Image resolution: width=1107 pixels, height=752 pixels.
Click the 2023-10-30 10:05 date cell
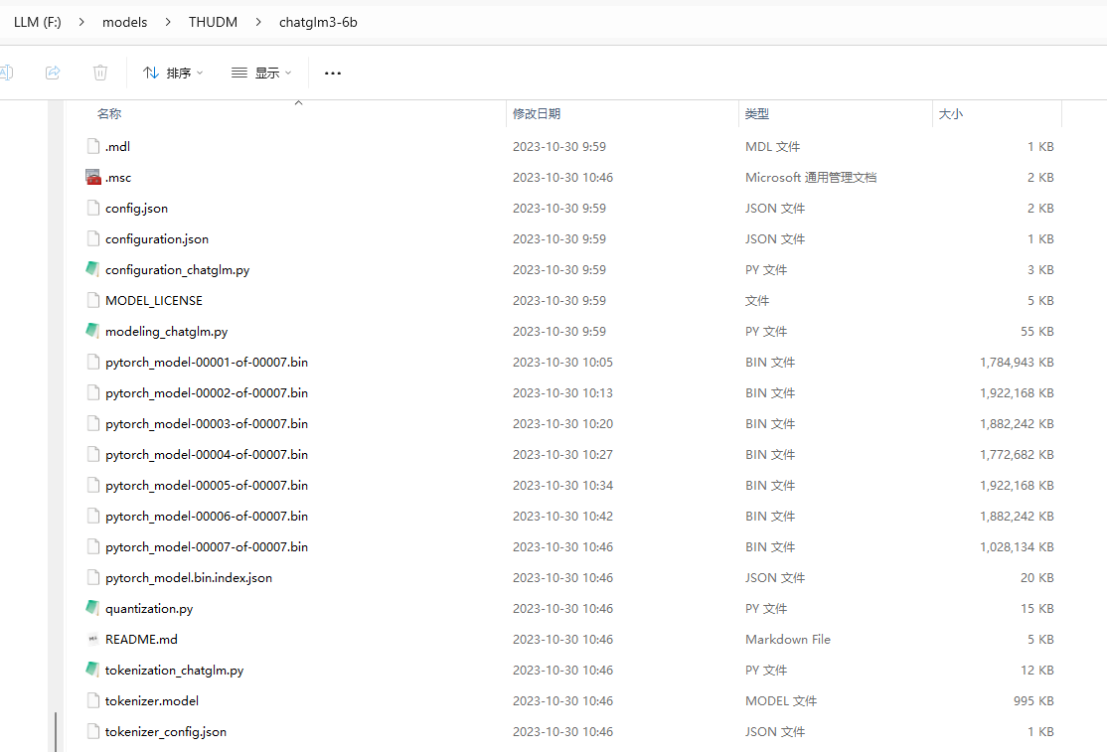coord(562,362)
